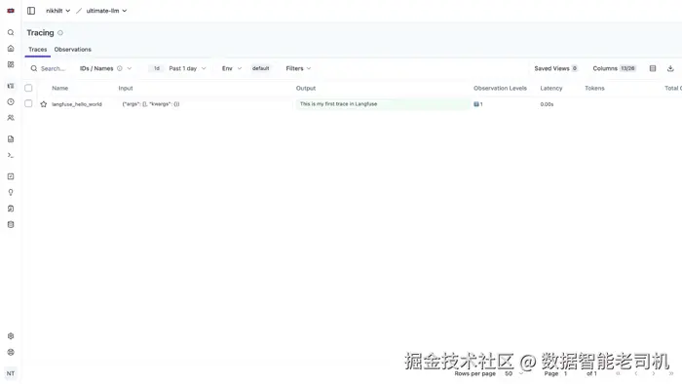Open the Settings gear sidebar icon
The width and height of the screenshot is (682, 384).
tap(11, 335)
